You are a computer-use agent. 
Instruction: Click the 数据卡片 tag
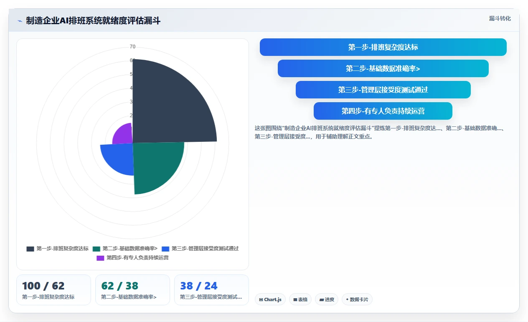[357, 299]
